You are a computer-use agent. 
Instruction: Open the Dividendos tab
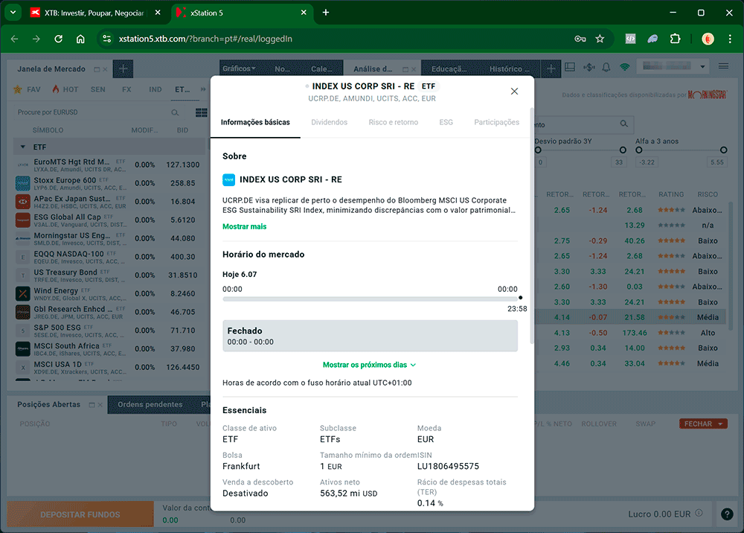pos(330,122)
